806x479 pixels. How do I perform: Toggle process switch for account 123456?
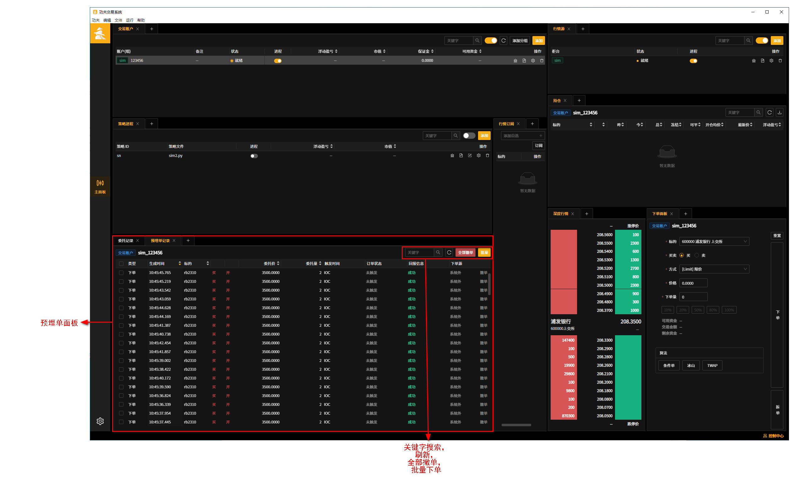[278, 61]
